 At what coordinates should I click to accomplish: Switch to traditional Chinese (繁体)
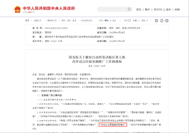pos(147,10)
